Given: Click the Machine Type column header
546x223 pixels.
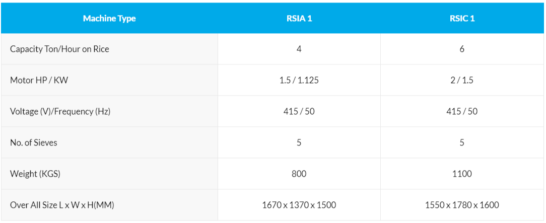Looking at the screenshot, I should [109, 19].
